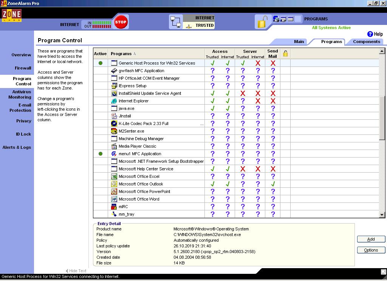Toggle Trusted Access permission for java.exe
The height and width of the screenshot is (281, 387).
tap(212, 108)
